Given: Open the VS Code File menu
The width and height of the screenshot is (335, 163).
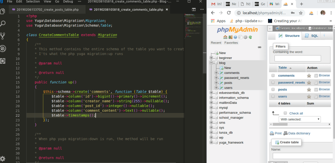Looking at the screenshot, I should click(x=10, y=2).
